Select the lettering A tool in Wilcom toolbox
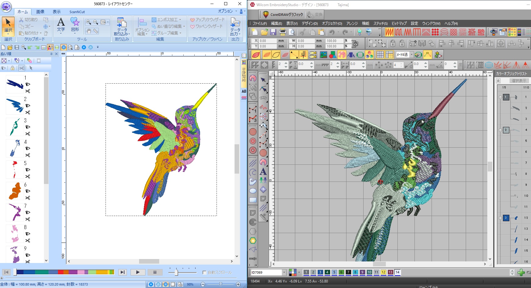 tap(263, 171)
